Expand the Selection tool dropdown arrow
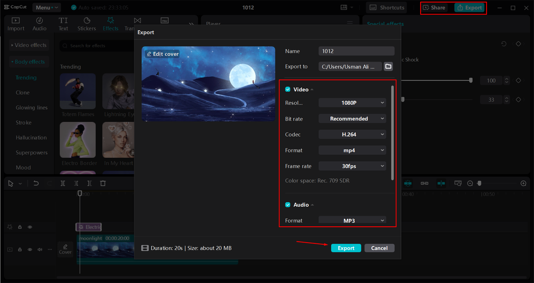The width and height of the screenshot is (534, 283). (20, 184)
